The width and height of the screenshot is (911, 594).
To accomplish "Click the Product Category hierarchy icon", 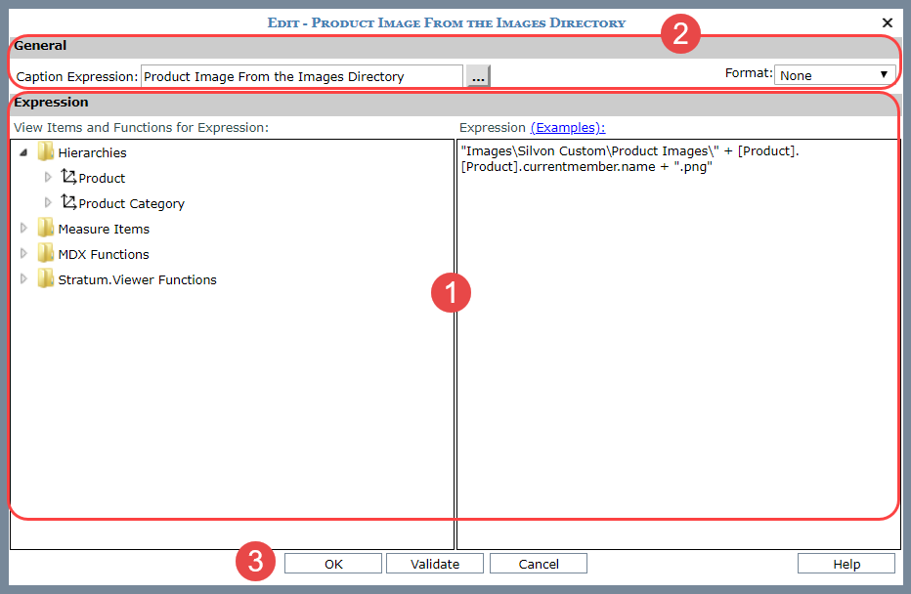I will [68, 203].
